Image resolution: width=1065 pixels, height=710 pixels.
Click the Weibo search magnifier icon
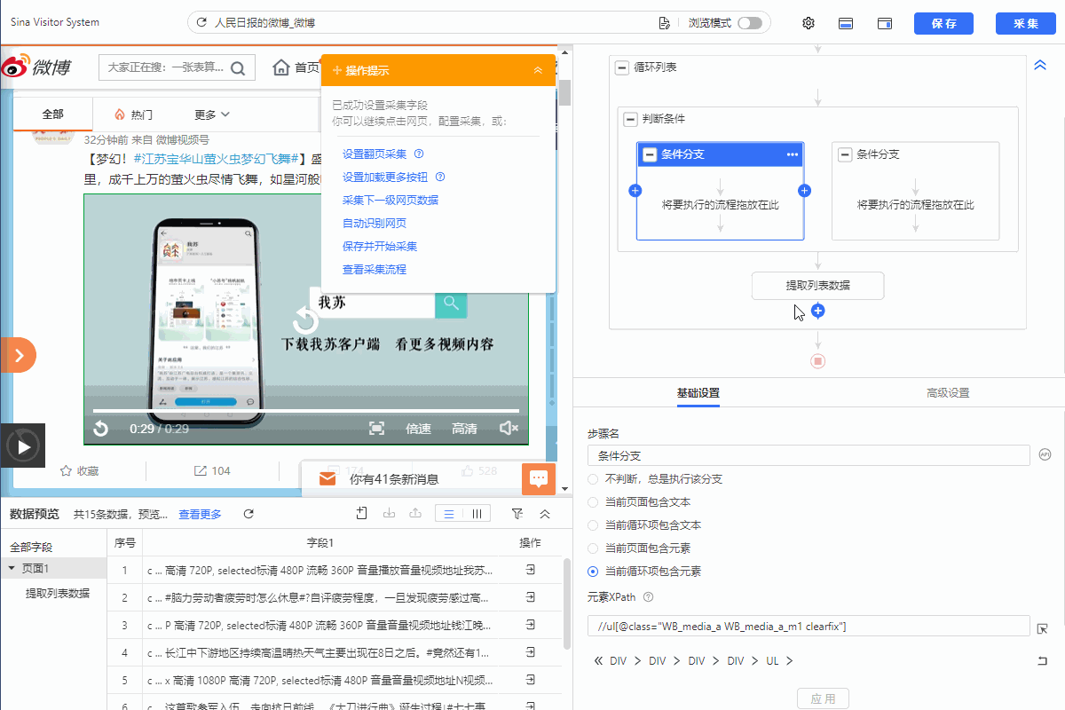pos(238,68)
